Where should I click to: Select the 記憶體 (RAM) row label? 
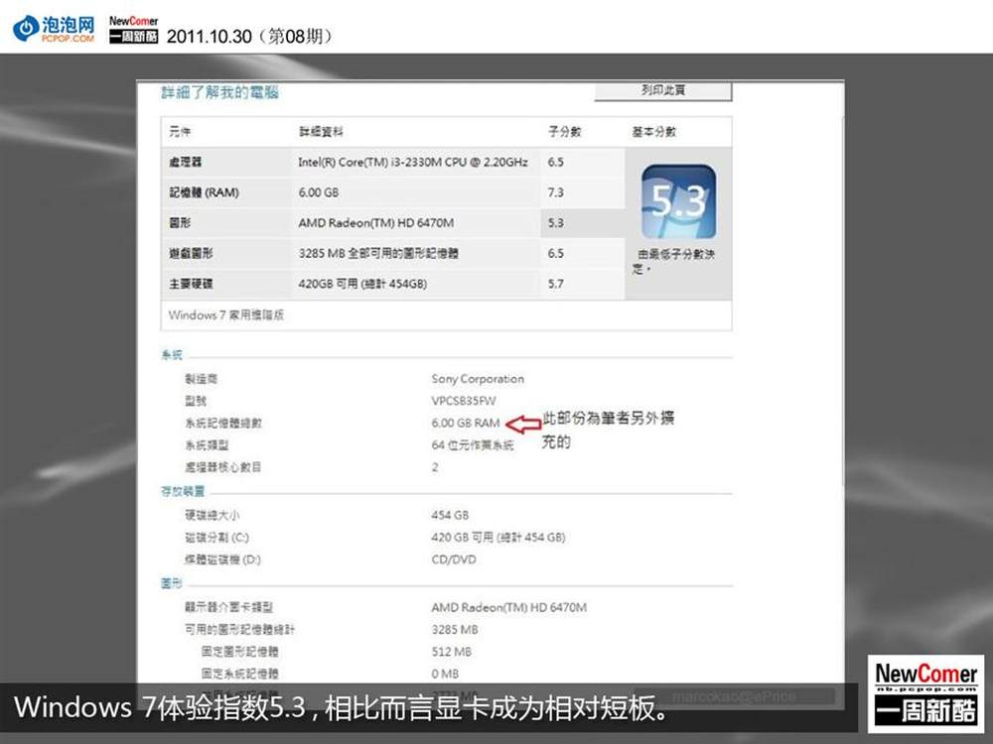[204, 192]
